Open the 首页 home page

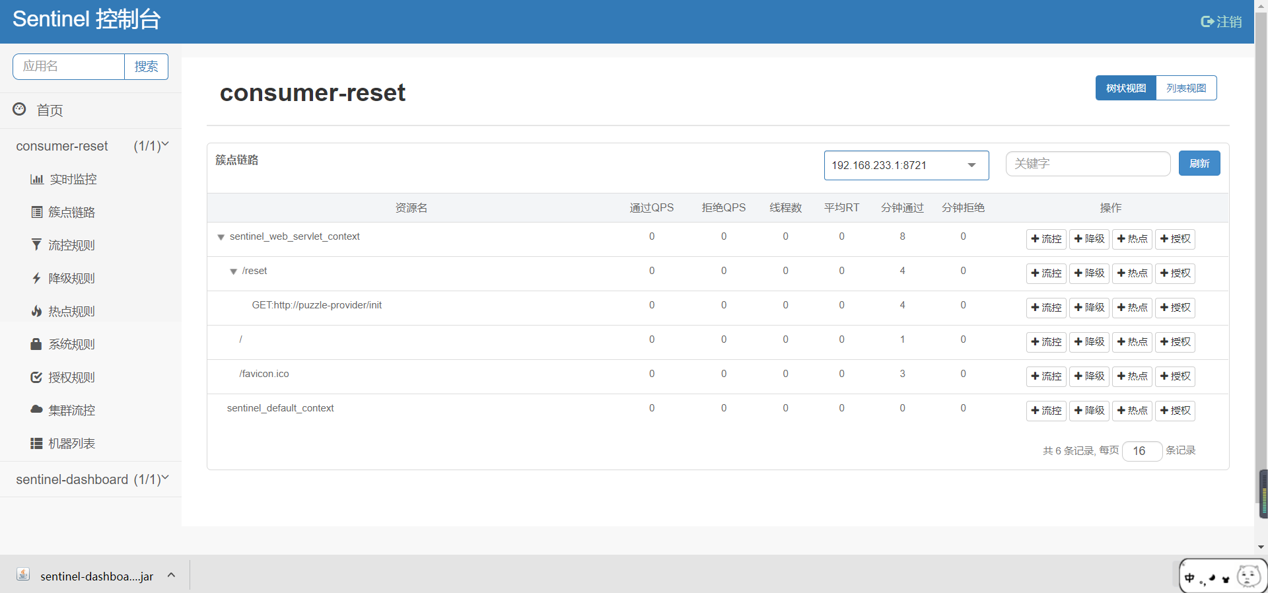pyautogui.click(x=50, y=110)
